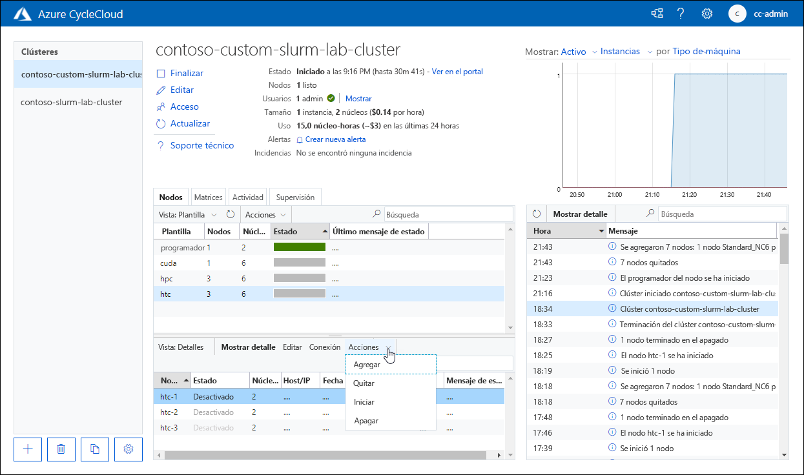This screenshot has width=804, height=475.
Task: Duplicate the cluster via the copy icon
Action: [94, 449]
